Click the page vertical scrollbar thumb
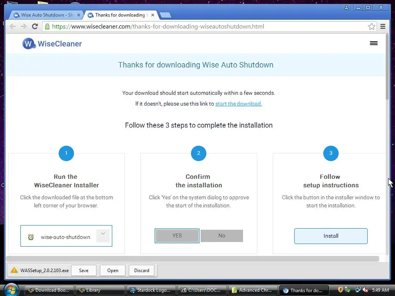 (x=387, y=67)
